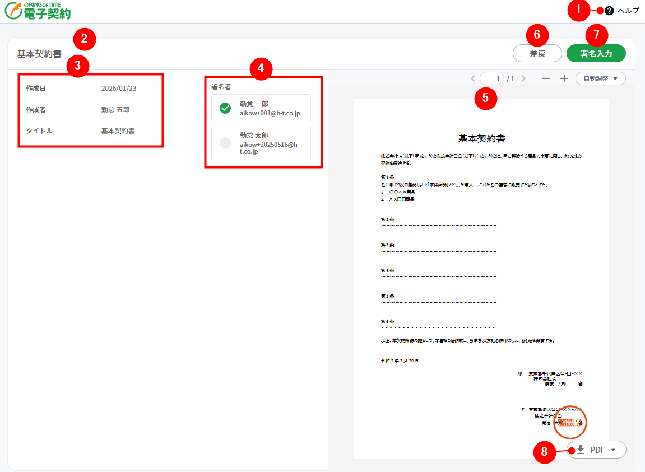Viewport: 645px width, 472px height.
Task: Open help via the question mark icon
Action: click(608, 11)
